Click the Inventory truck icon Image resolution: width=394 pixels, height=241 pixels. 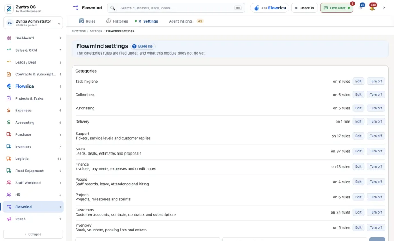click(x=9, y=147)
